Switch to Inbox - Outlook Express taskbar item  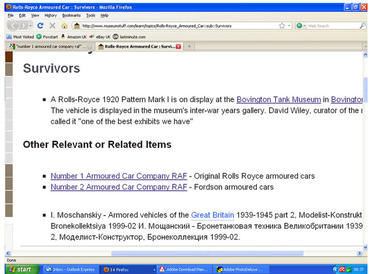[x=71, y=269]
